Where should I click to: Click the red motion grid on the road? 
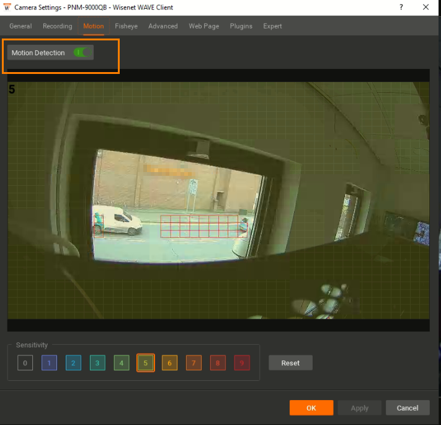coord(204,226)
